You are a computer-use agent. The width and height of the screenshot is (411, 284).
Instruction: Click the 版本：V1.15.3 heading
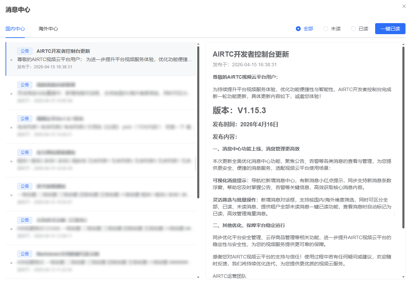pos(239,110)
